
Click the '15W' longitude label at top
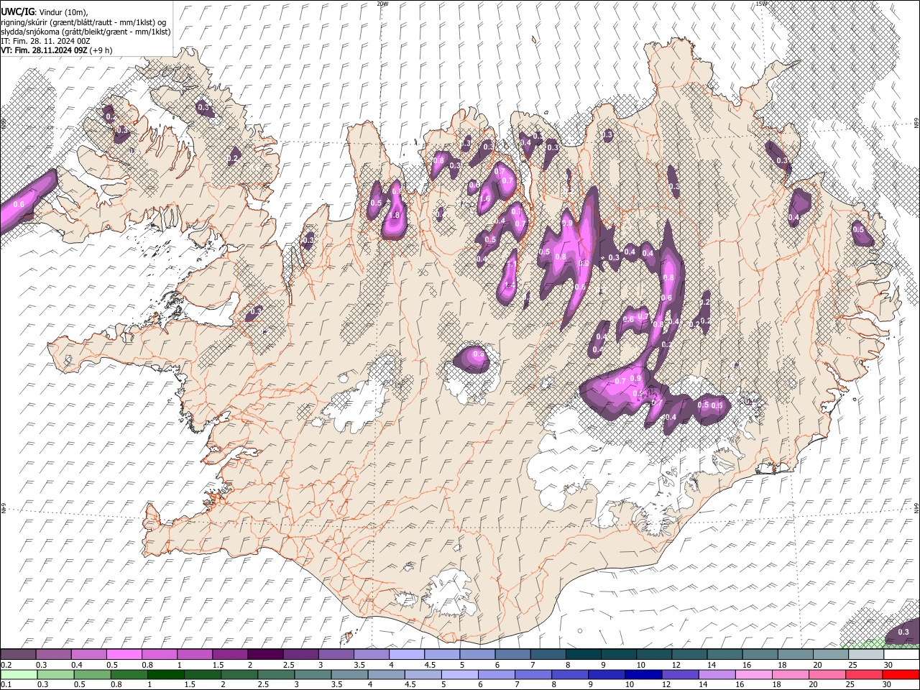tap(761, 4)
